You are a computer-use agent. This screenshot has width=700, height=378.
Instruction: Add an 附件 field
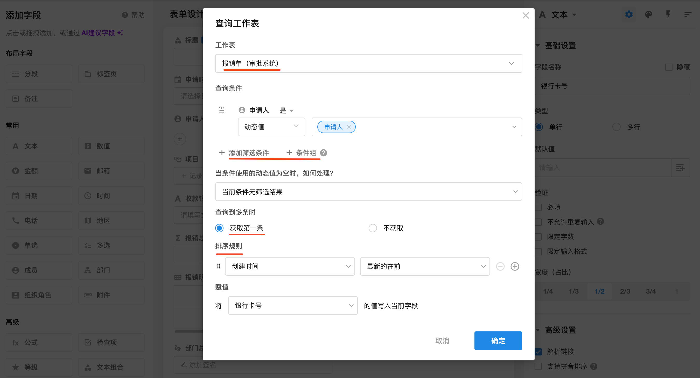click(x=111, y=295)
